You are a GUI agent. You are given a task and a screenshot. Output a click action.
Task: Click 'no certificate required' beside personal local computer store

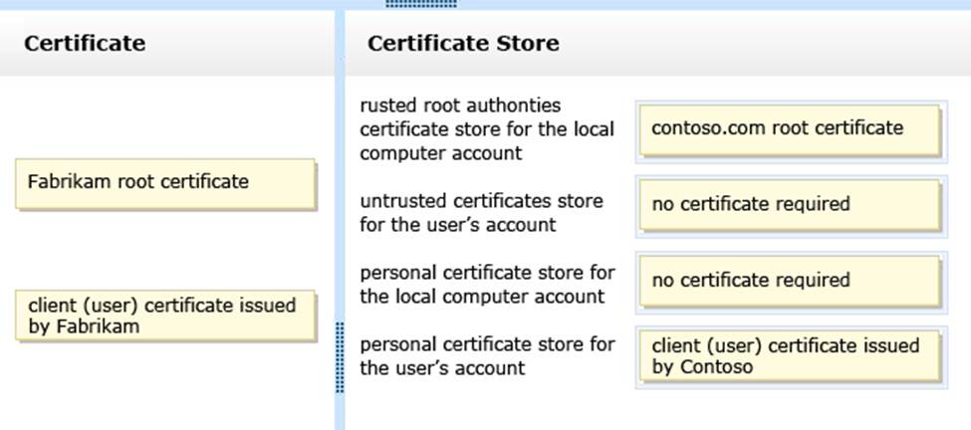tap(790, 281)
